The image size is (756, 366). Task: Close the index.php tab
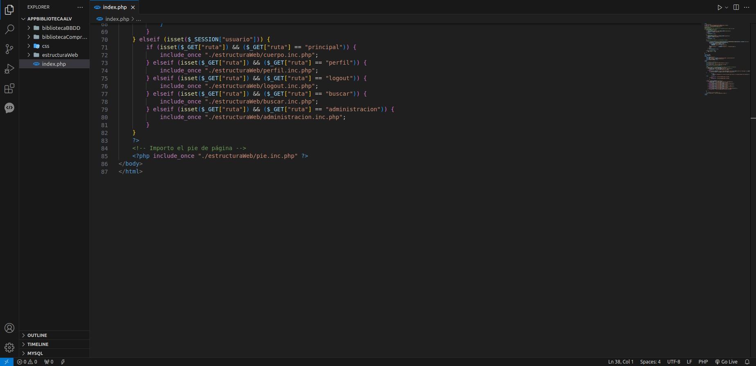tap(133, 7)
